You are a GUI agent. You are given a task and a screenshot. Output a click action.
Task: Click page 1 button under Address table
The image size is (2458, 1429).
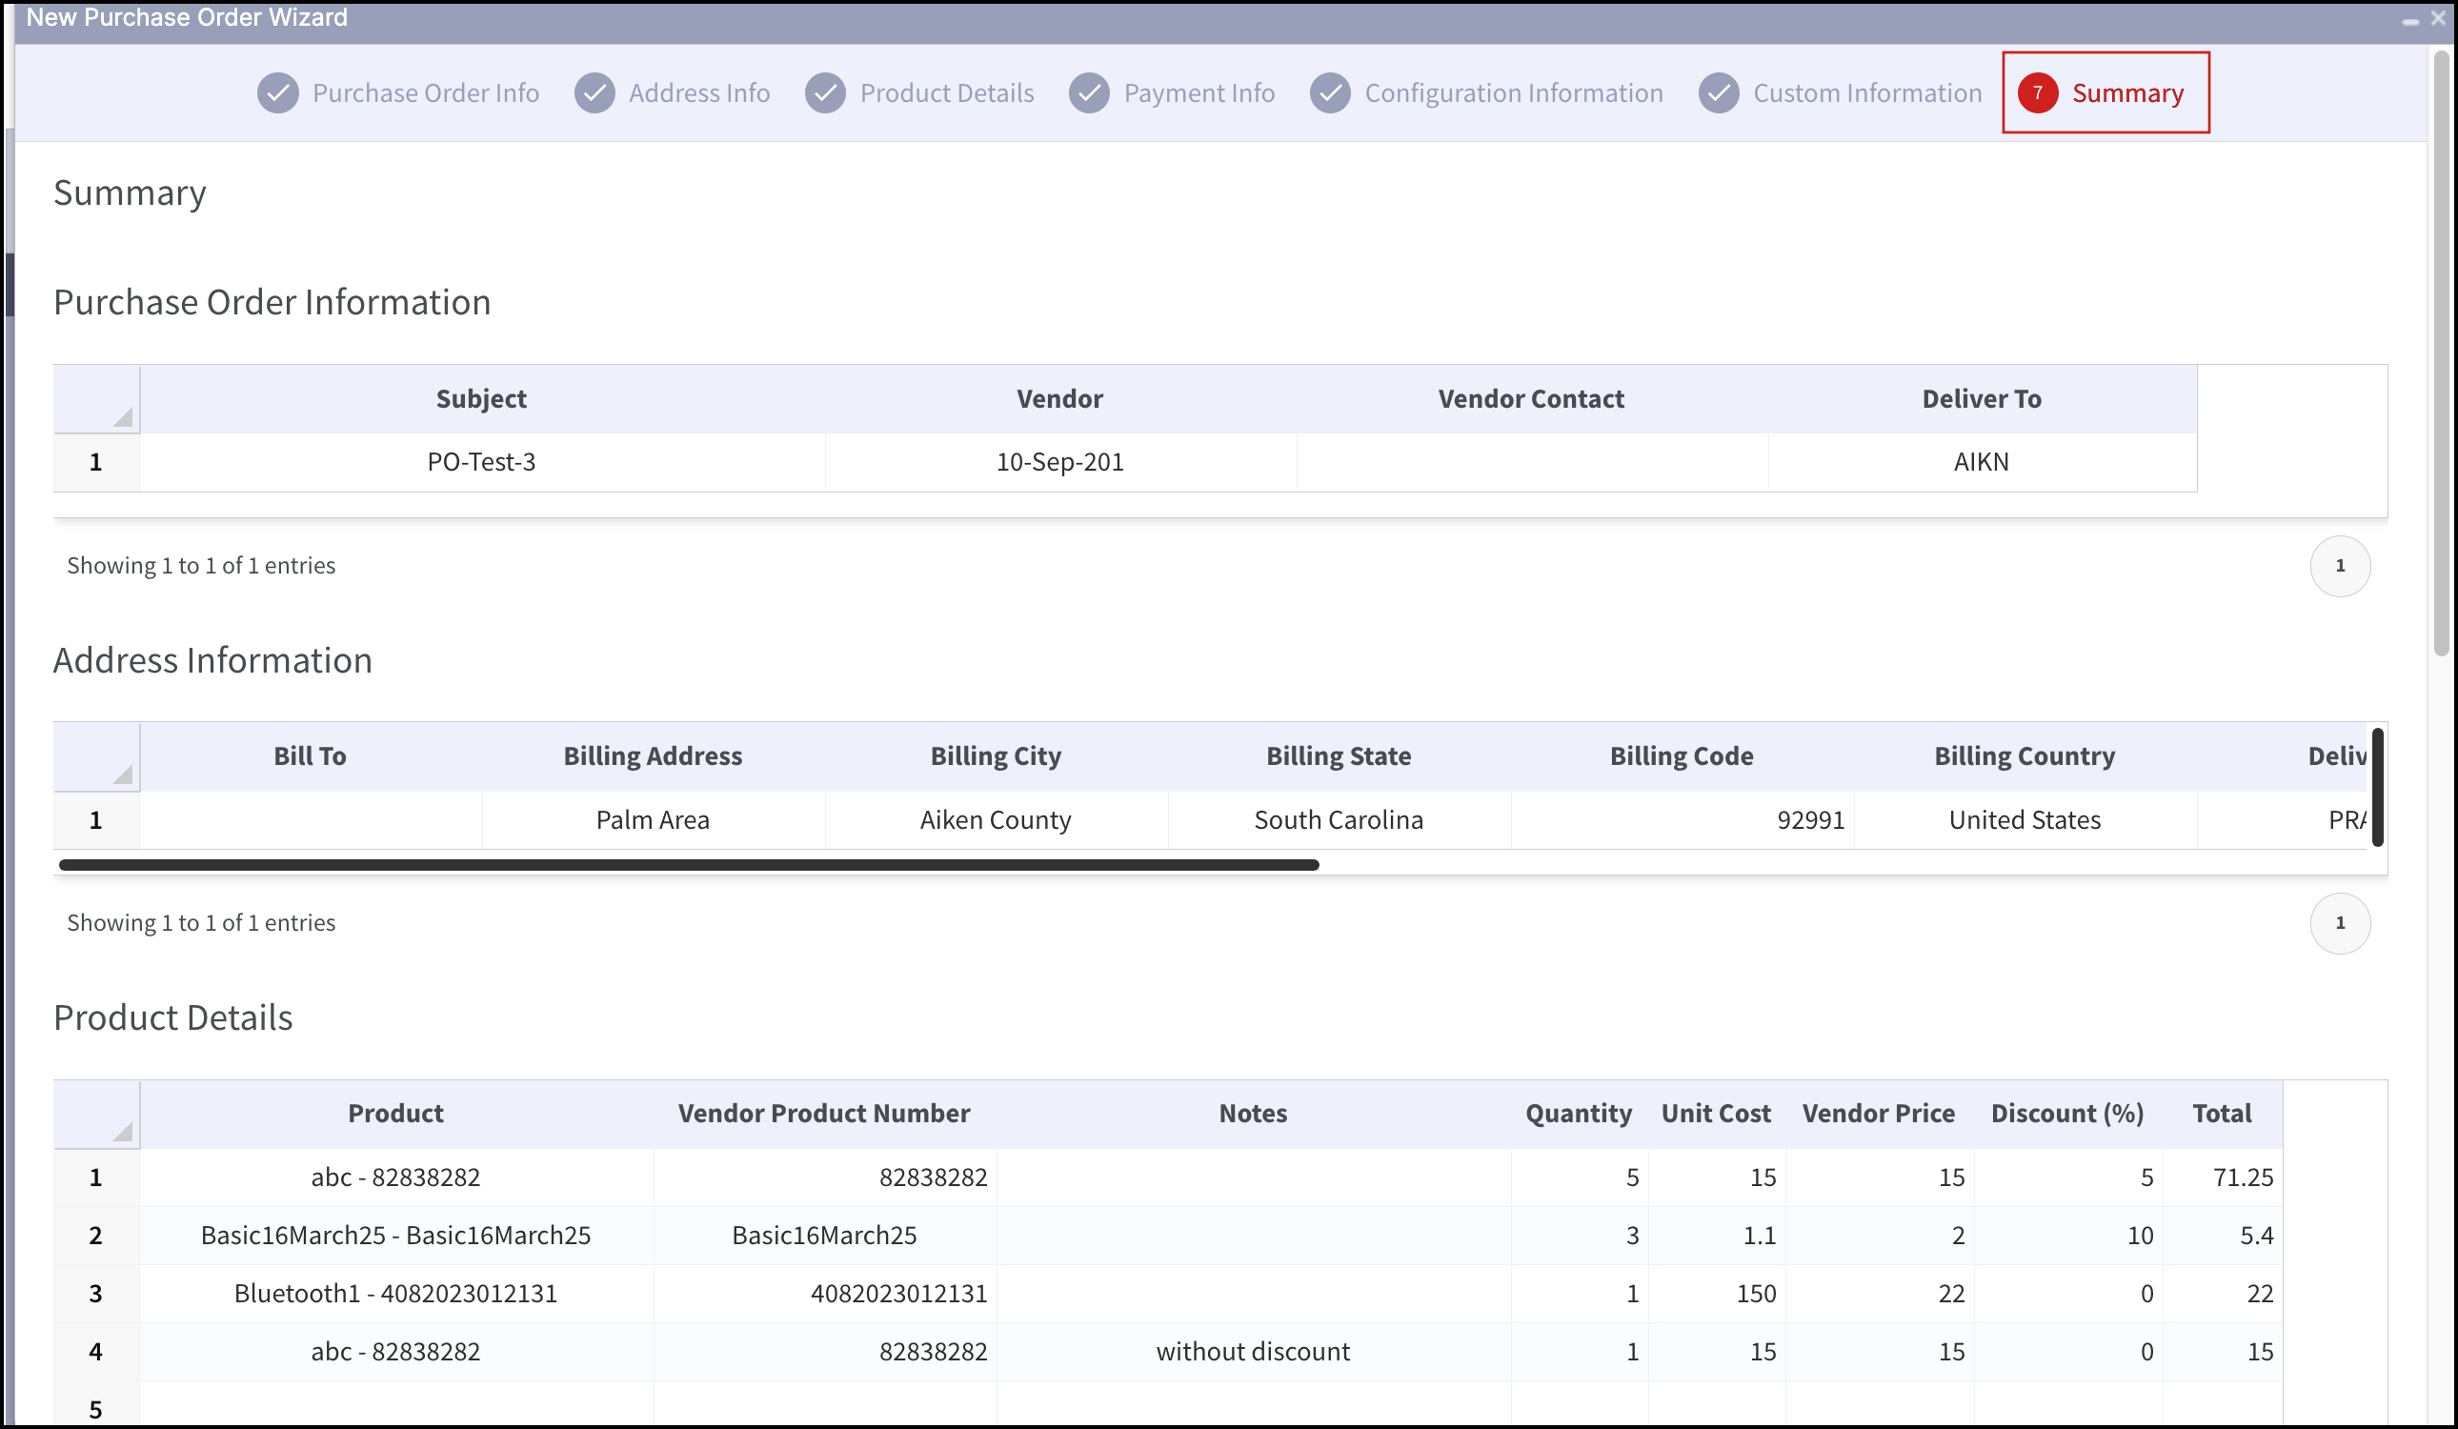click(2340, 923)
